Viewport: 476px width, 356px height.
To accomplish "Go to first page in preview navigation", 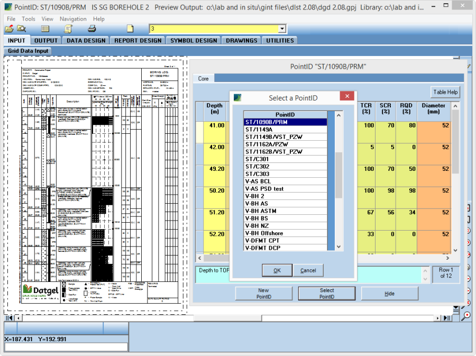I will (9, 318).
